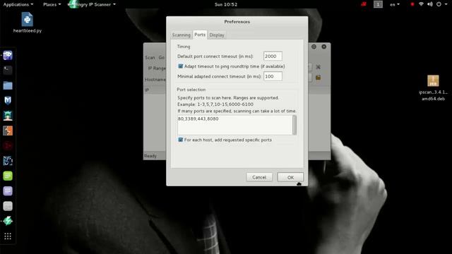Screen dimensions: 452x254
Task: Click the Ready status text
Action: (x=150, y=156)
